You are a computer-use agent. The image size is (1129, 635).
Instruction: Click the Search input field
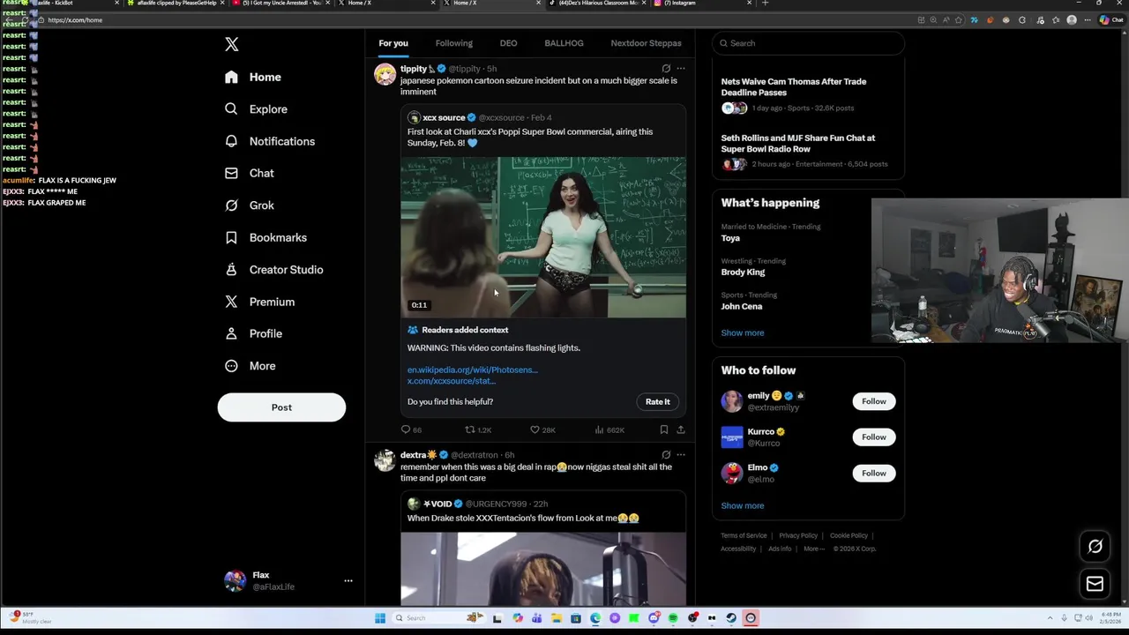[x=808, y=43]
